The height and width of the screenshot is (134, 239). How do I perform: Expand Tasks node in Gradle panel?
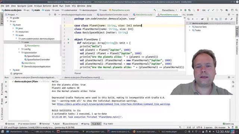pos(190,30)
